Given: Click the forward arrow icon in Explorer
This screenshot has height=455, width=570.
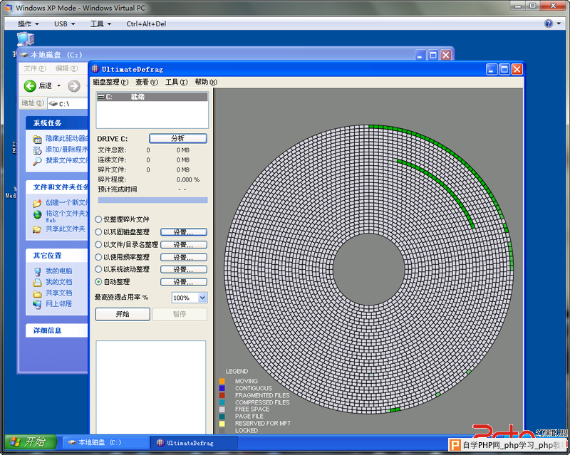Looking at the screenshot, I should tap(74, 86).
